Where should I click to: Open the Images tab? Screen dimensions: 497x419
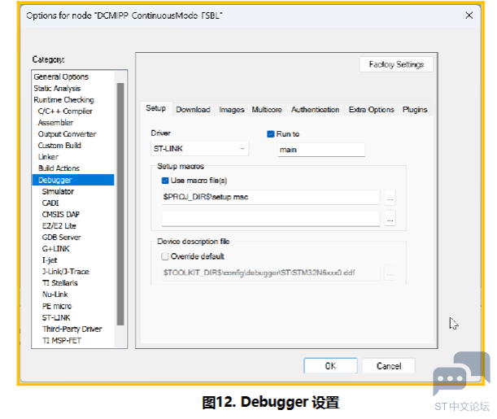click(231, 110)
